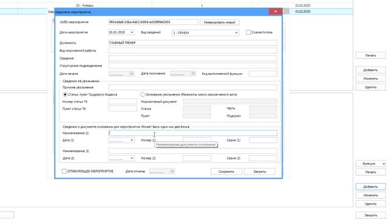Open the Дата начала date picker
390x219 pixels.
pos(132,74)
